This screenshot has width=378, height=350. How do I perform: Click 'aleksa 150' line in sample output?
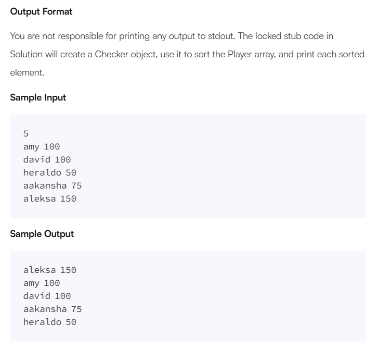click(50, 270)
